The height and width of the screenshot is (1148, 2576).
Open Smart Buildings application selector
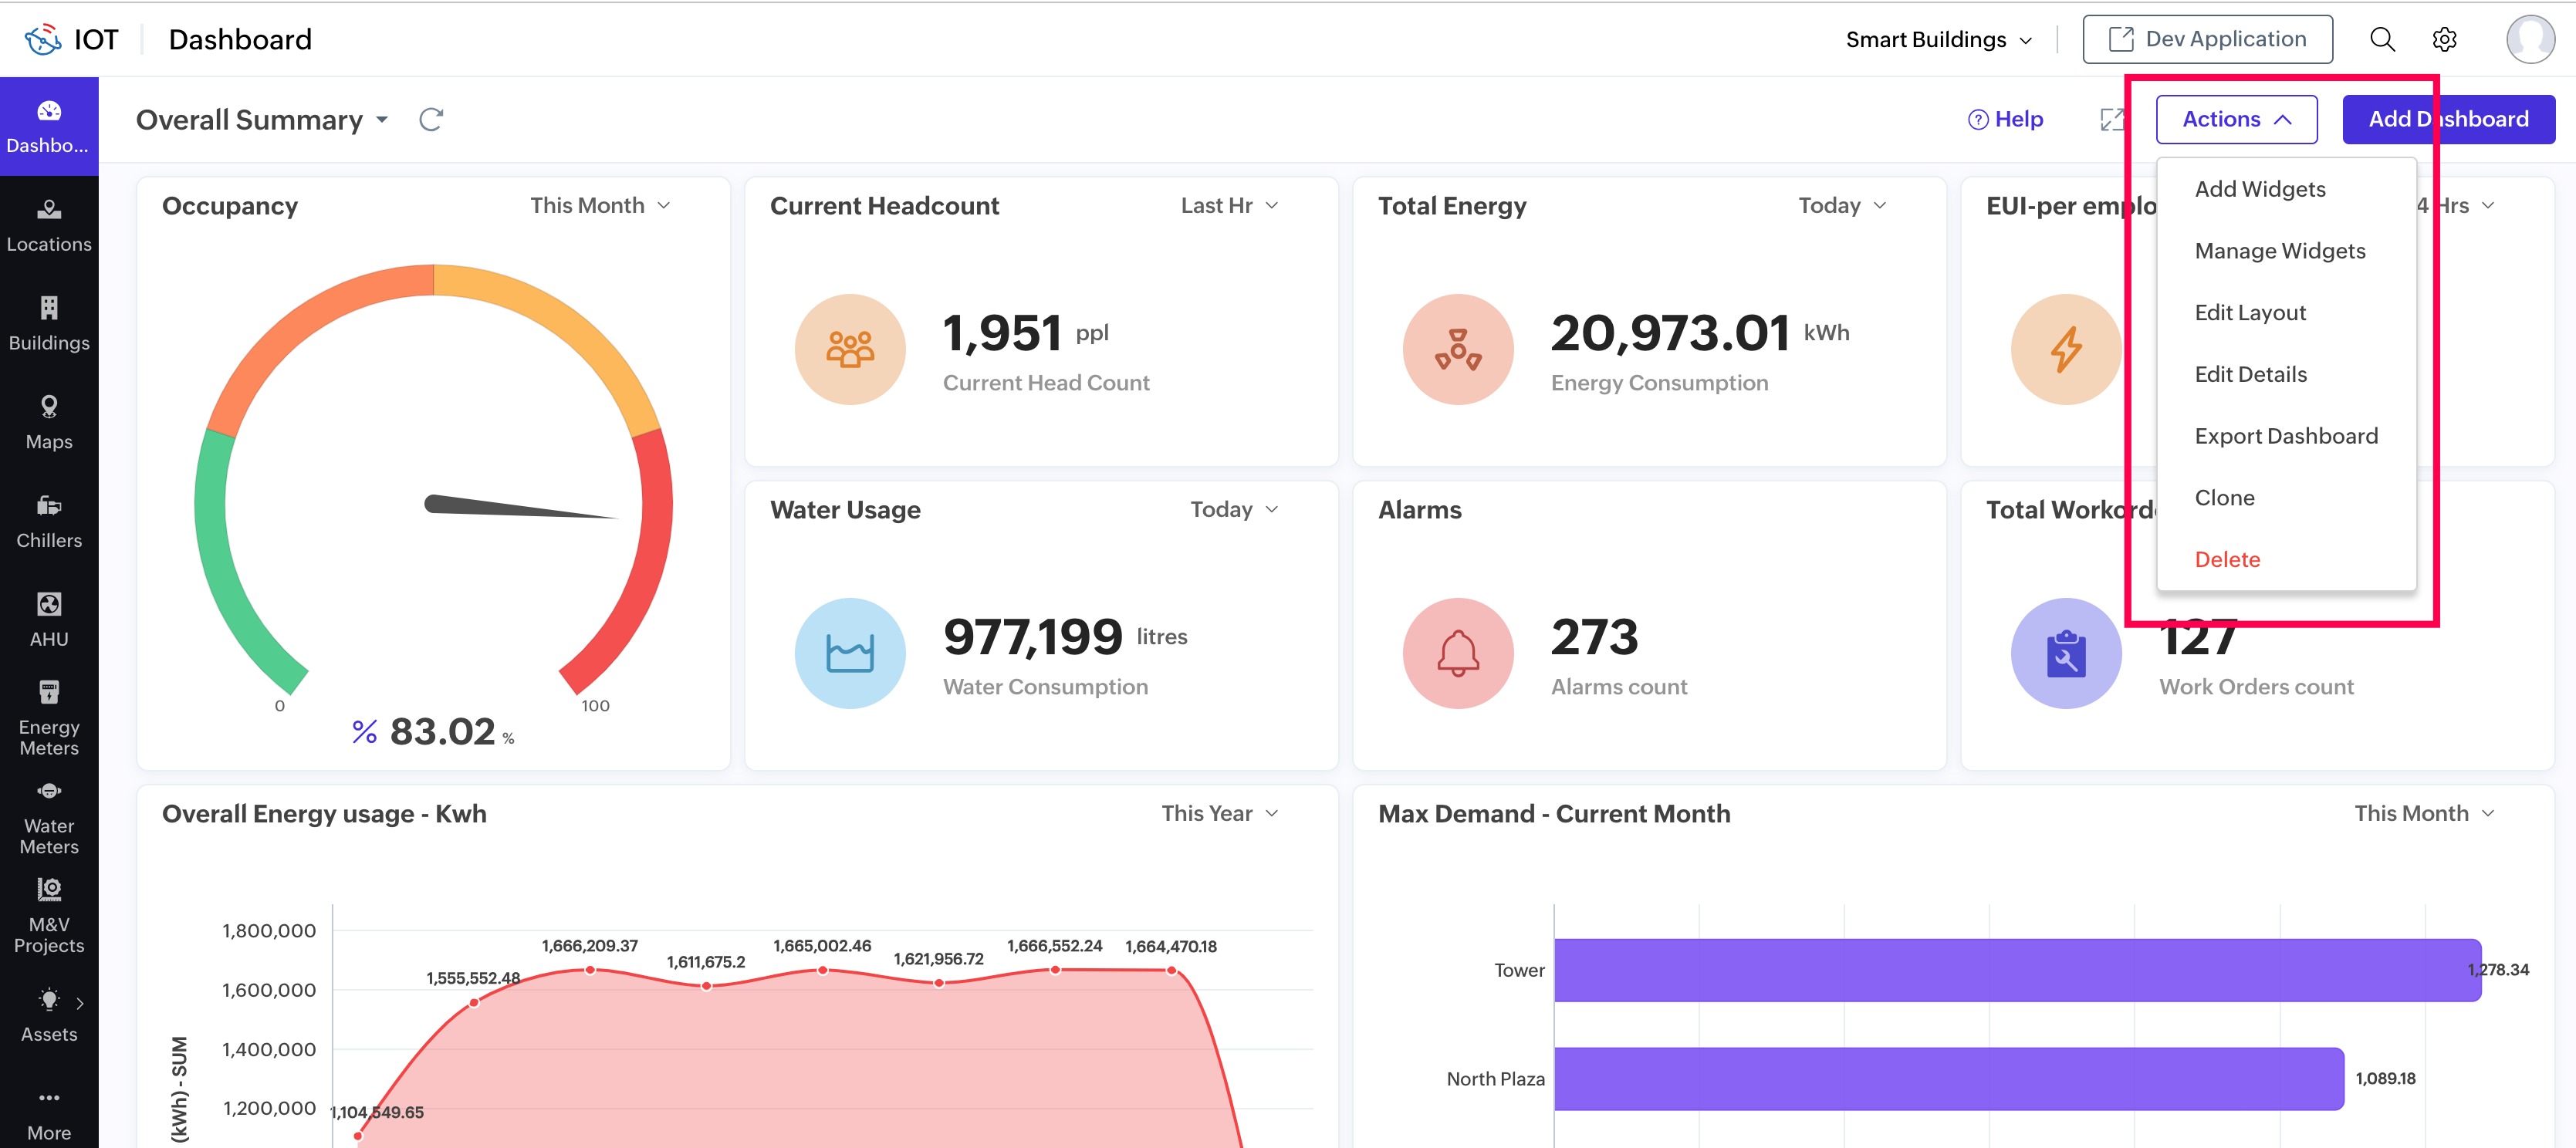(x=1938, y=39)
